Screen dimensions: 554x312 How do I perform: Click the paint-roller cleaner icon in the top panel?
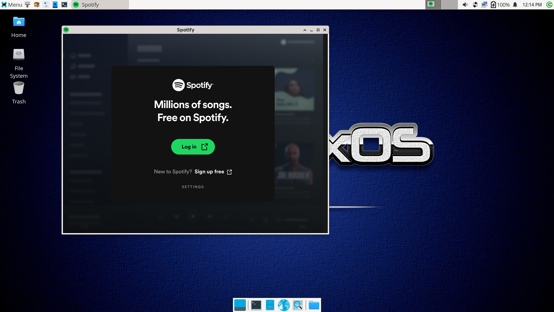point(27,5)
